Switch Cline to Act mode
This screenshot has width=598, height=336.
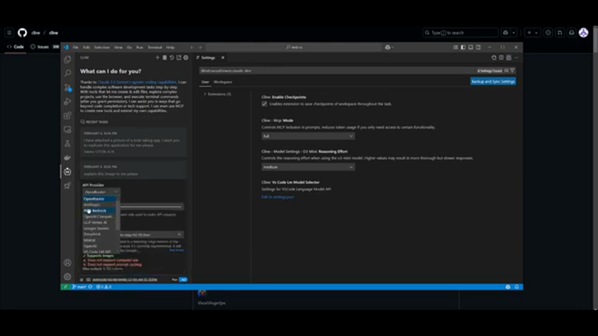(x=184, y=280)
